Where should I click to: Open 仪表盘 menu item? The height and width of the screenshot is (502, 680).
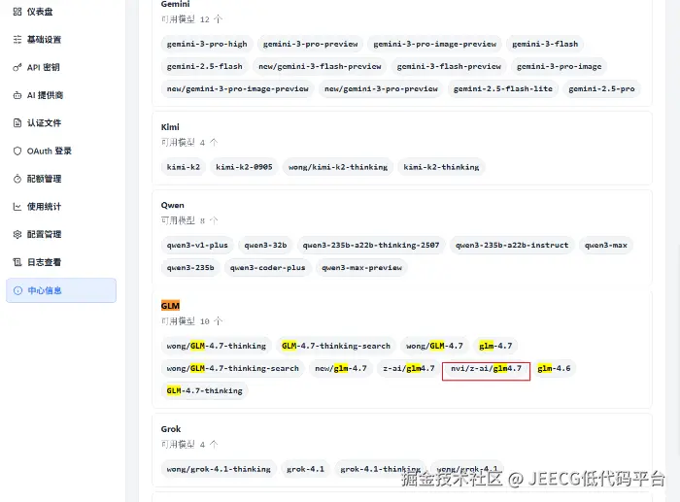61,12
